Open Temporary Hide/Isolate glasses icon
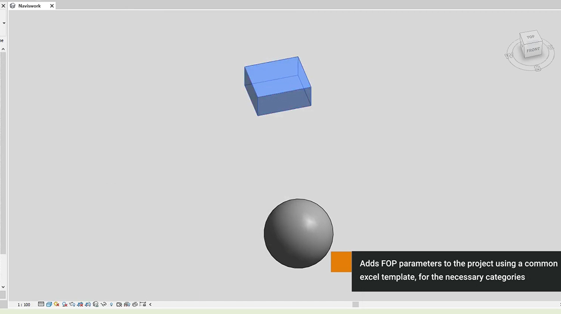The height and width of the screenshot is (314, 561). [103, 304]
